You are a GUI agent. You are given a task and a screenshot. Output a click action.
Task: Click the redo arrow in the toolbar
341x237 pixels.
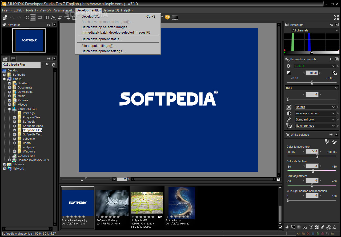19,18
